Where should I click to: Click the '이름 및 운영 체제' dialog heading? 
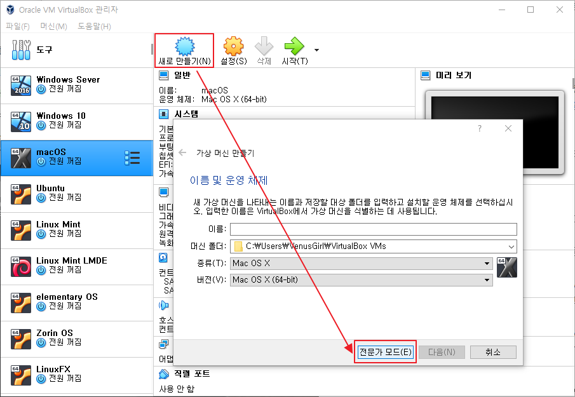point(229,180)
